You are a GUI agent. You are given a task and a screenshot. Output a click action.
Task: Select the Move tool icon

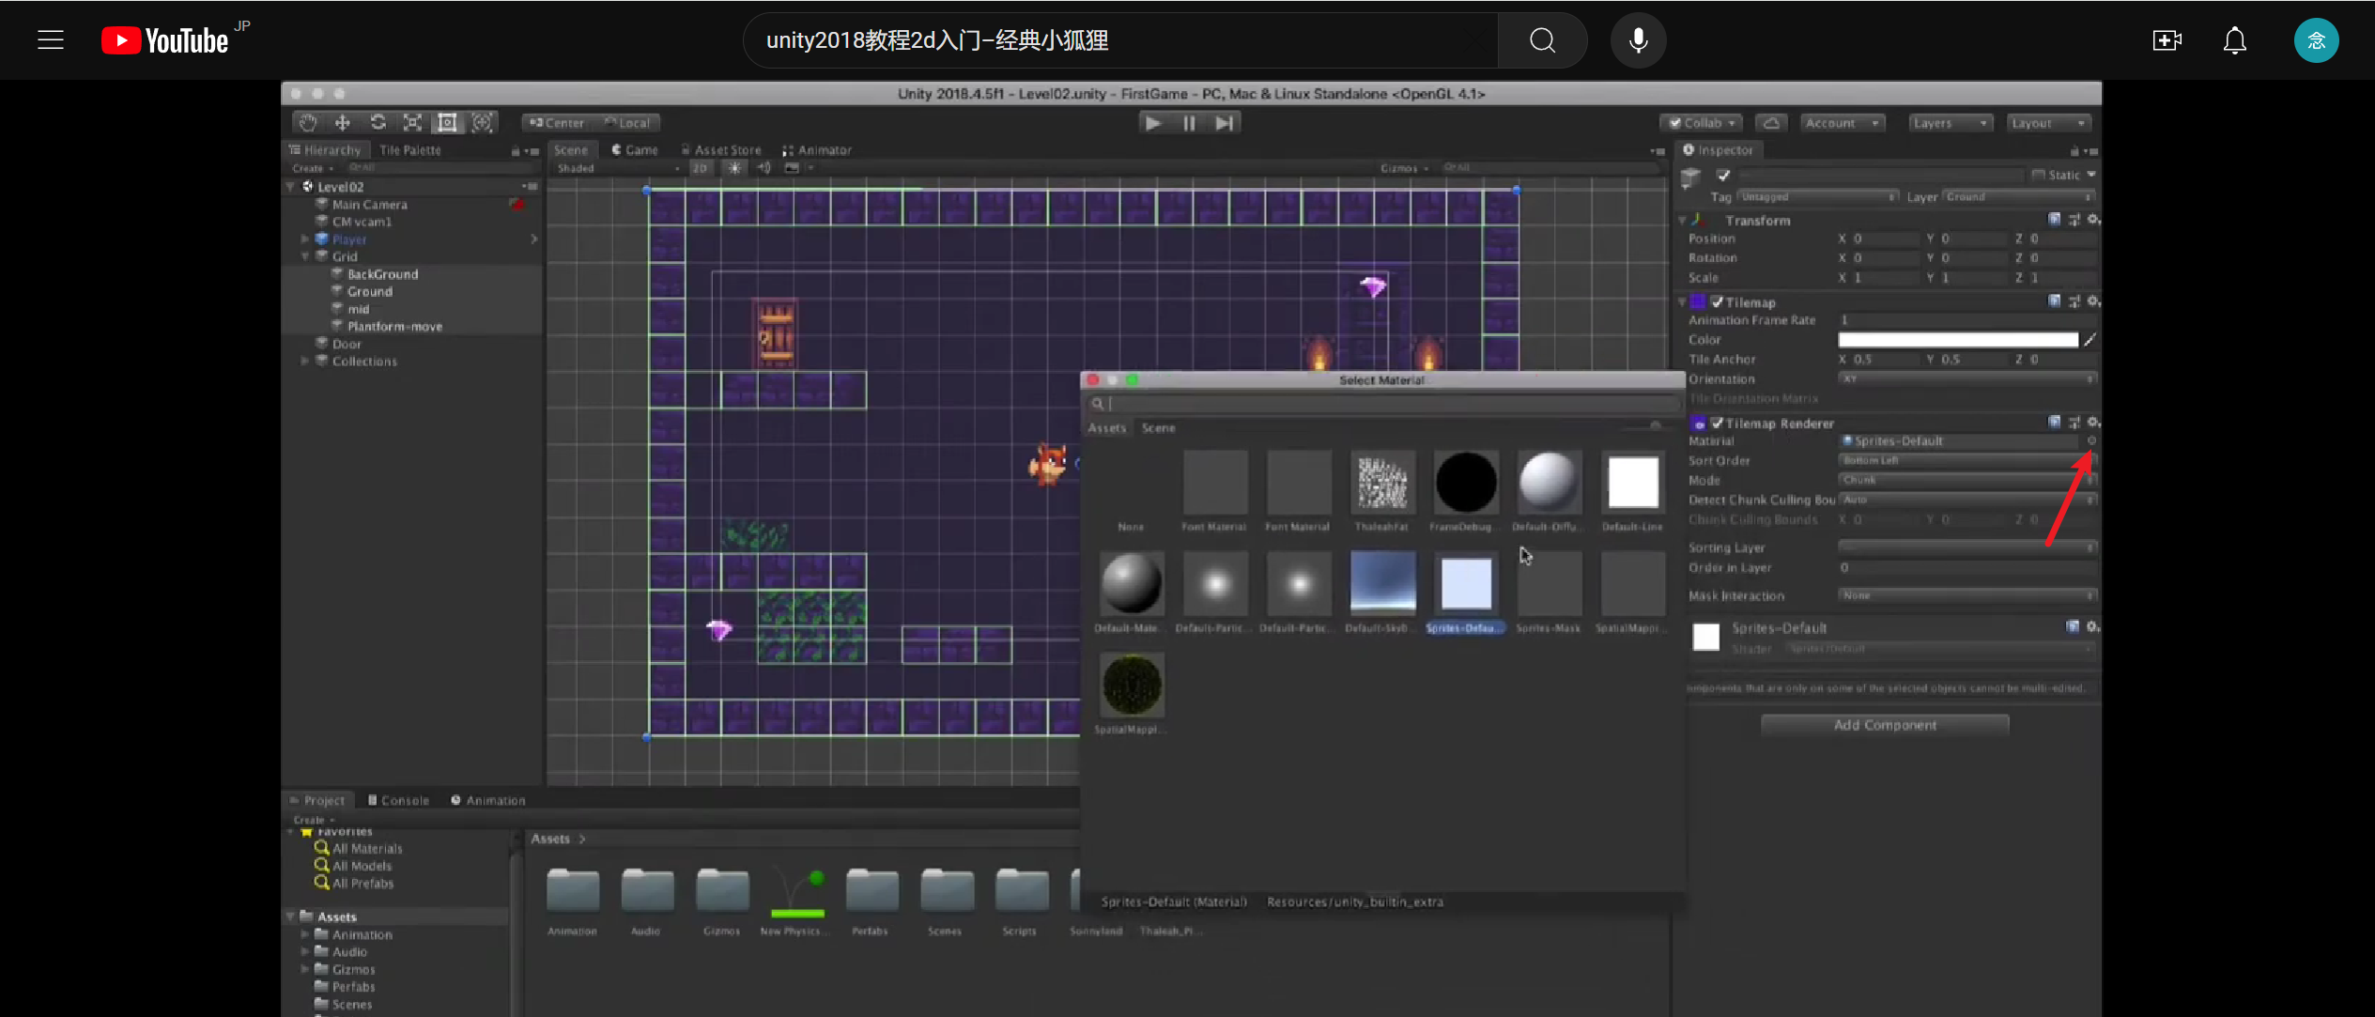click(343, 123)
